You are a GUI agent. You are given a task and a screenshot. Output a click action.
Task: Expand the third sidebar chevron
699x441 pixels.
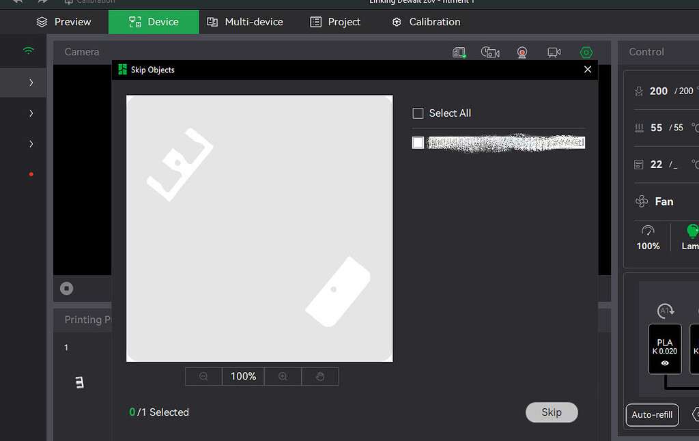tap(31, 143)
